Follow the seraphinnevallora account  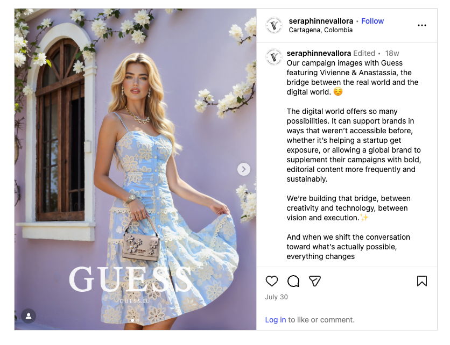(x=372, y=21)
